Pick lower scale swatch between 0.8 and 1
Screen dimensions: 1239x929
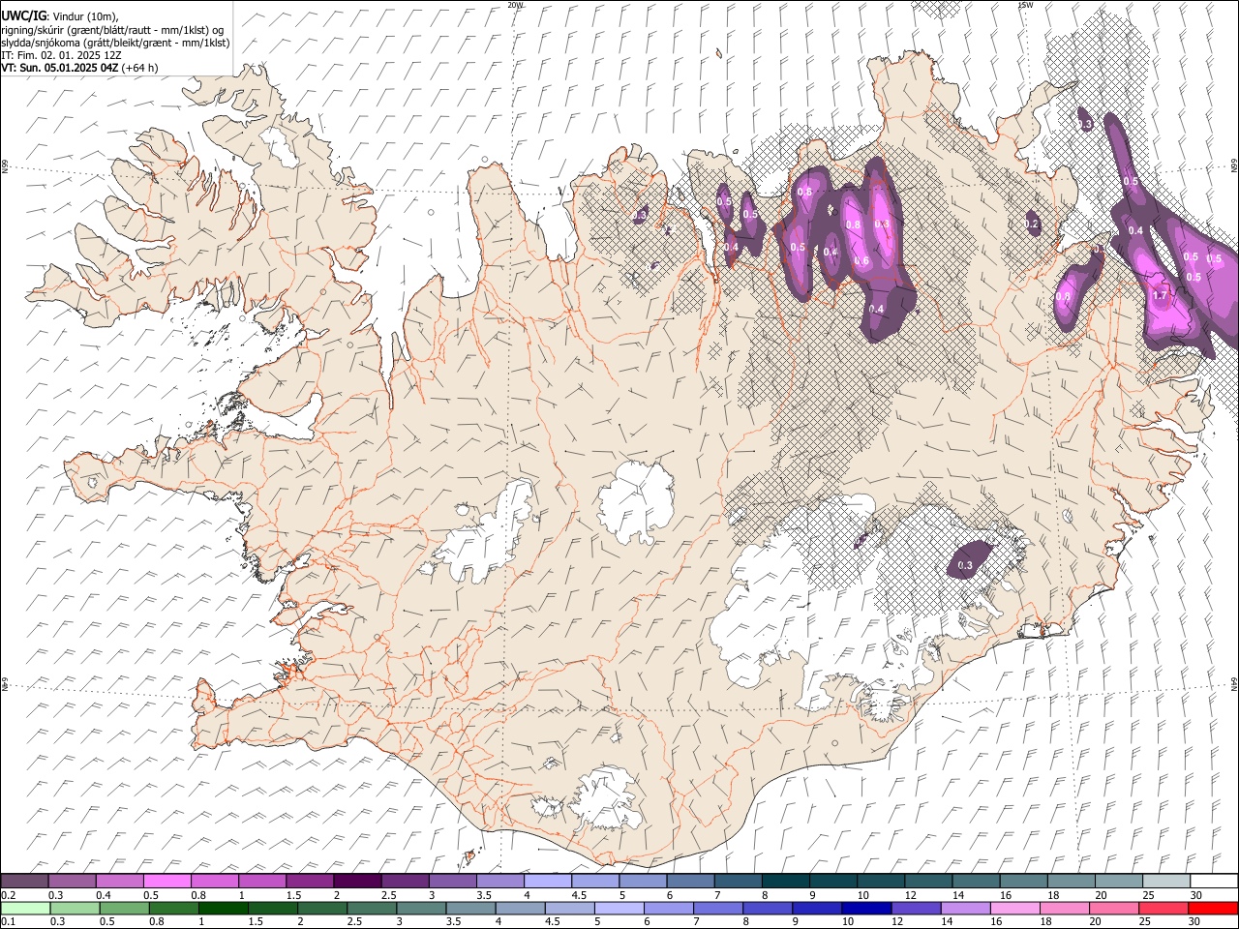pos(173,908)
